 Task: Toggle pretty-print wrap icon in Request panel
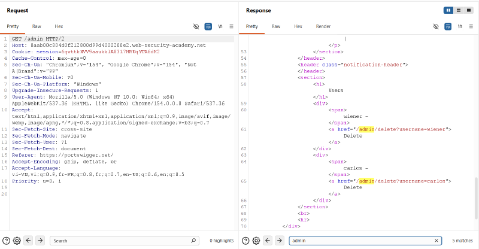coord(208,26)
